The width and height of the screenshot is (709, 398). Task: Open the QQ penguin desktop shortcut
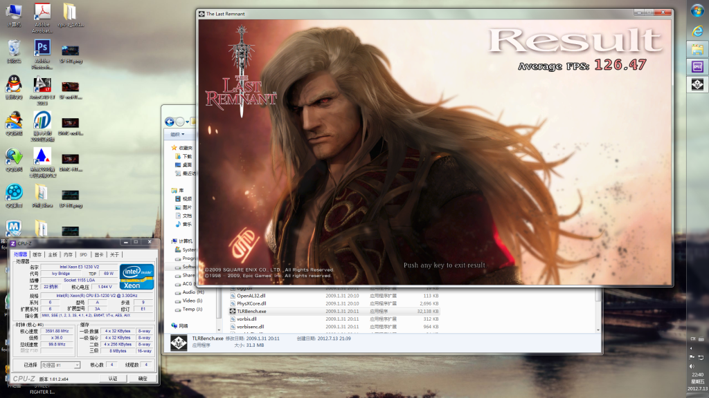tap(14, 84)
